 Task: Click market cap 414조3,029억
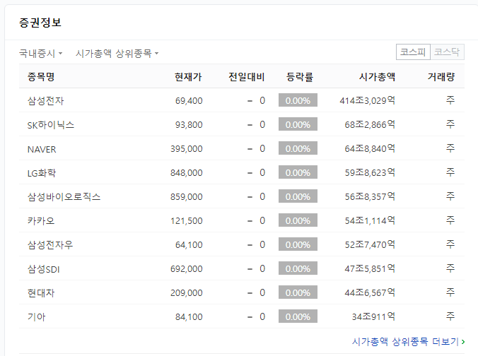[x=368, y=100]
